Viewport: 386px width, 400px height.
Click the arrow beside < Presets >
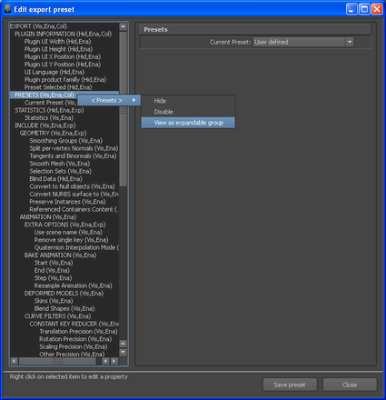point(134,100)
